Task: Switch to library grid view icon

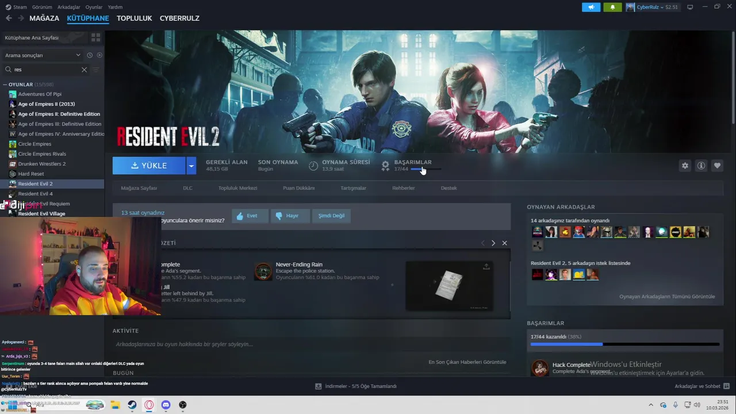Action: (x=95, y=37)
